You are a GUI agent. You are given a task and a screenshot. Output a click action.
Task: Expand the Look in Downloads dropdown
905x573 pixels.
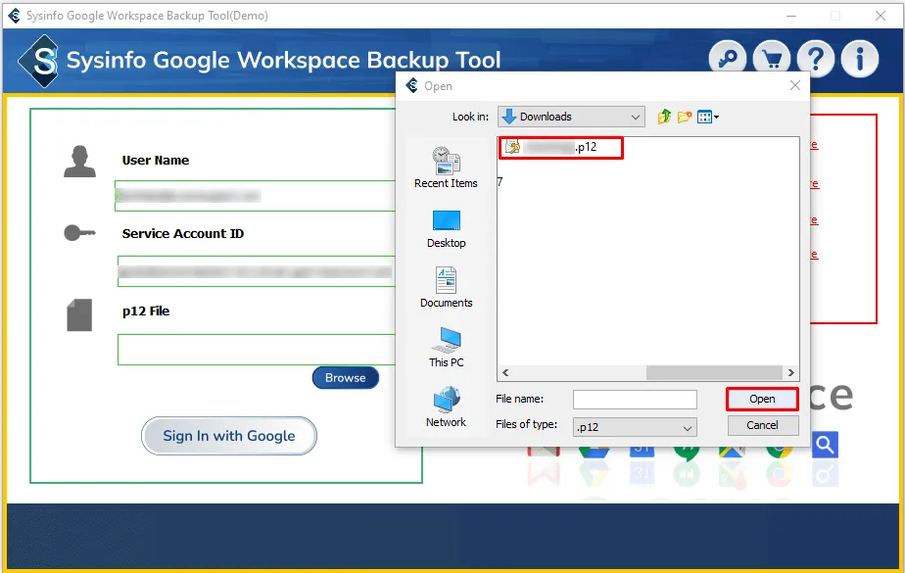coord(571,117)
